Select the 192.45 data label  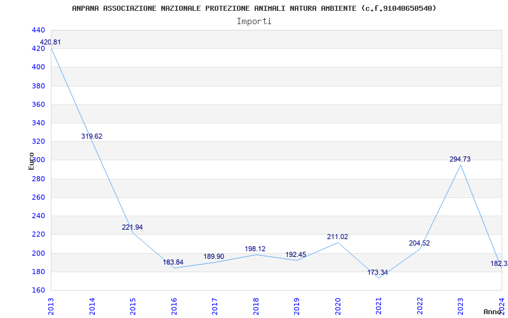[295, 254]
